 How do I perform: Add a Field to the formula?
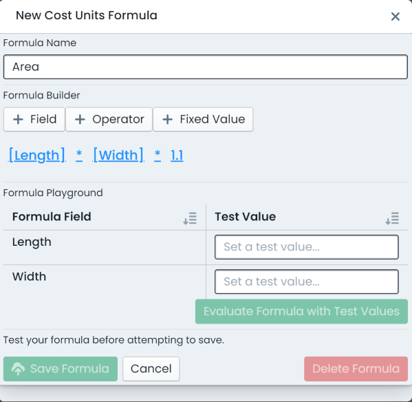[x=34, y=119]
